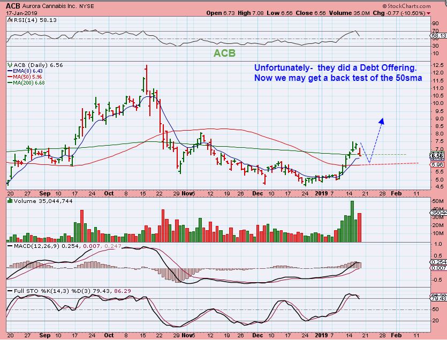The height and width of the screenshot is (340, 447).
Task: Click the mid-October peak candle near 12.5
Action: pos(146,79)
